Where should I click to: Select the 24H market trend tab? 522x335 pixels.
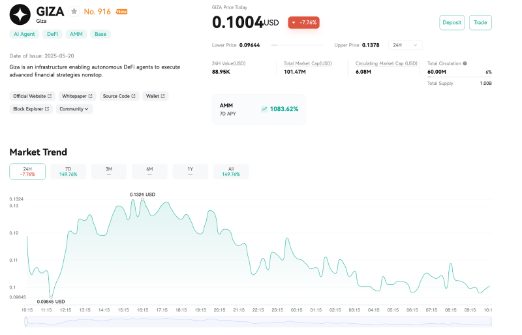tap(27, 172)
